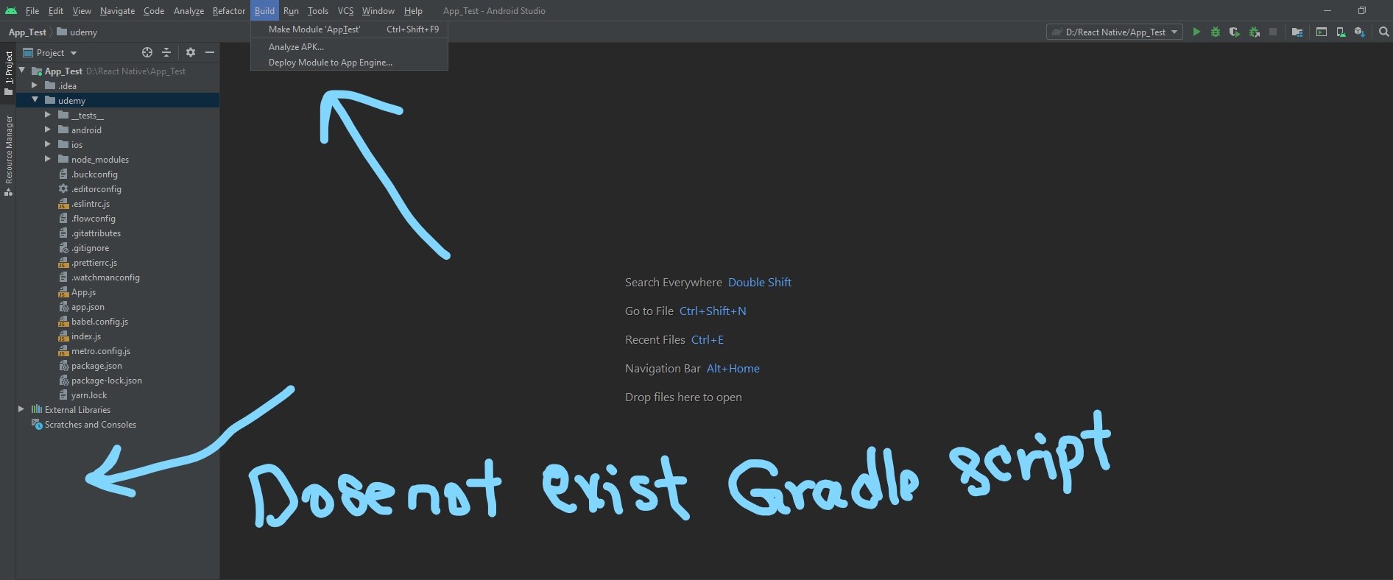Expand External Libraries arrow

pos(21,409)
